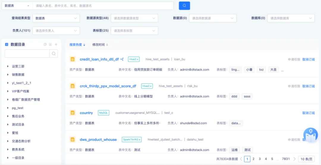Change page size via 10 条/页 selector
Screen dimensions: 321x165
tap(306, 159)
